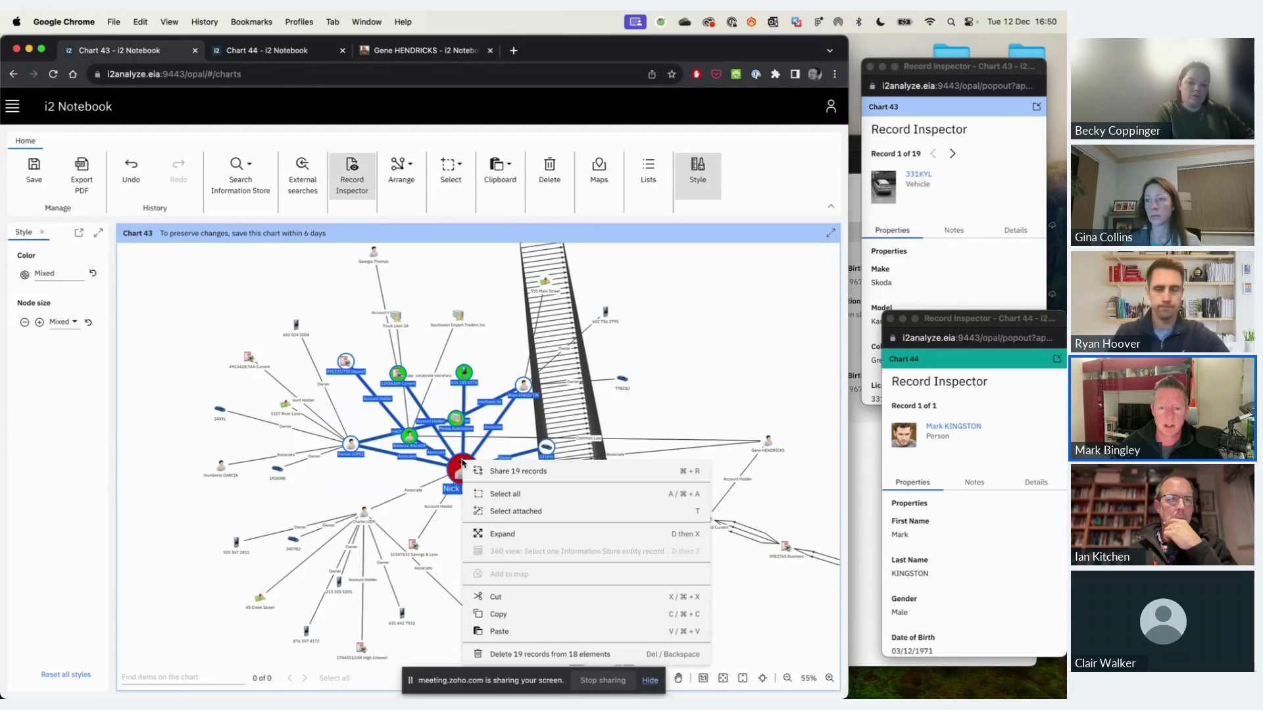
Task: Click the 1:1 actual size icon
Action: click(x=703, y=678)
